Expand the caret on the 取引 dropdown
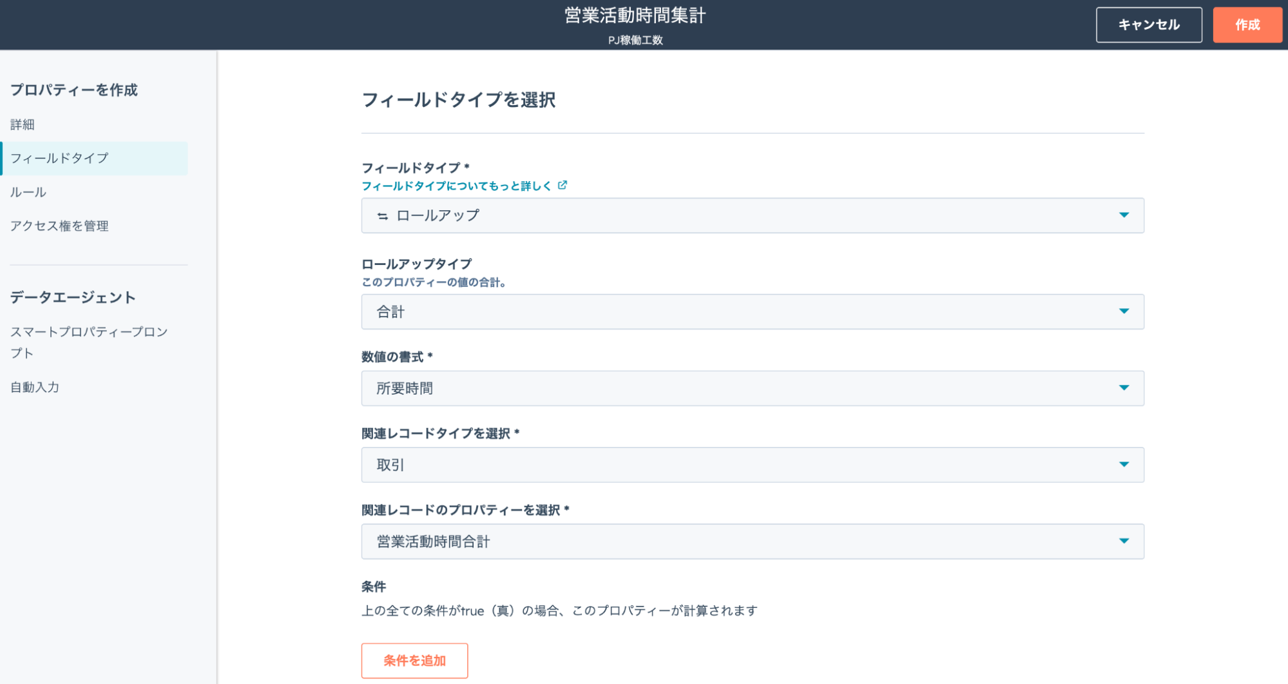The height and width of the screenshot is (684, 1288). tap(1124, 465)
